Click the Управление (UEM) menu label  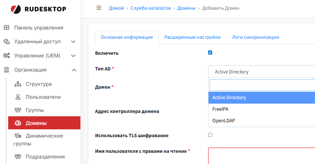tap(37, 56)
